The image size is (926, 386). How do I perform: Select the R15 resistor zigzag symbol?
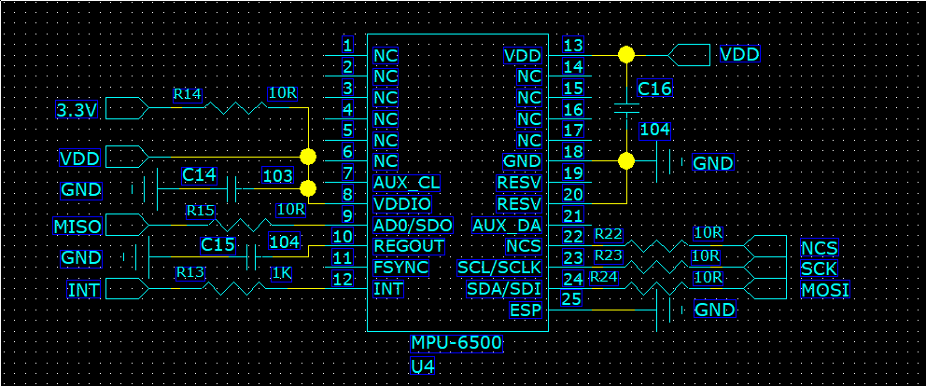[x=242, y=225]
